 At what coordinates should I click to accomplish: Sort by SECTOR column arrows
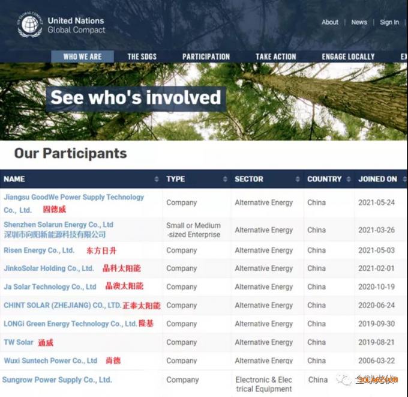click(298, 179)
